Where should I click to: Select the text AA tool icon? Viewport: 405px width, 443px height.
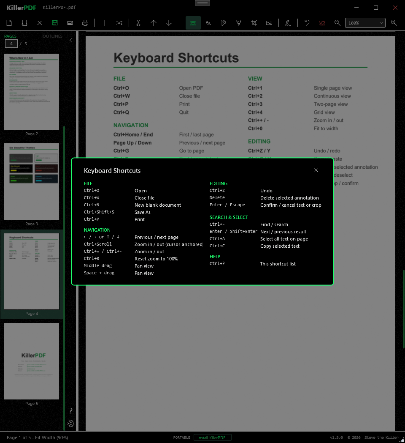[208, 23]
